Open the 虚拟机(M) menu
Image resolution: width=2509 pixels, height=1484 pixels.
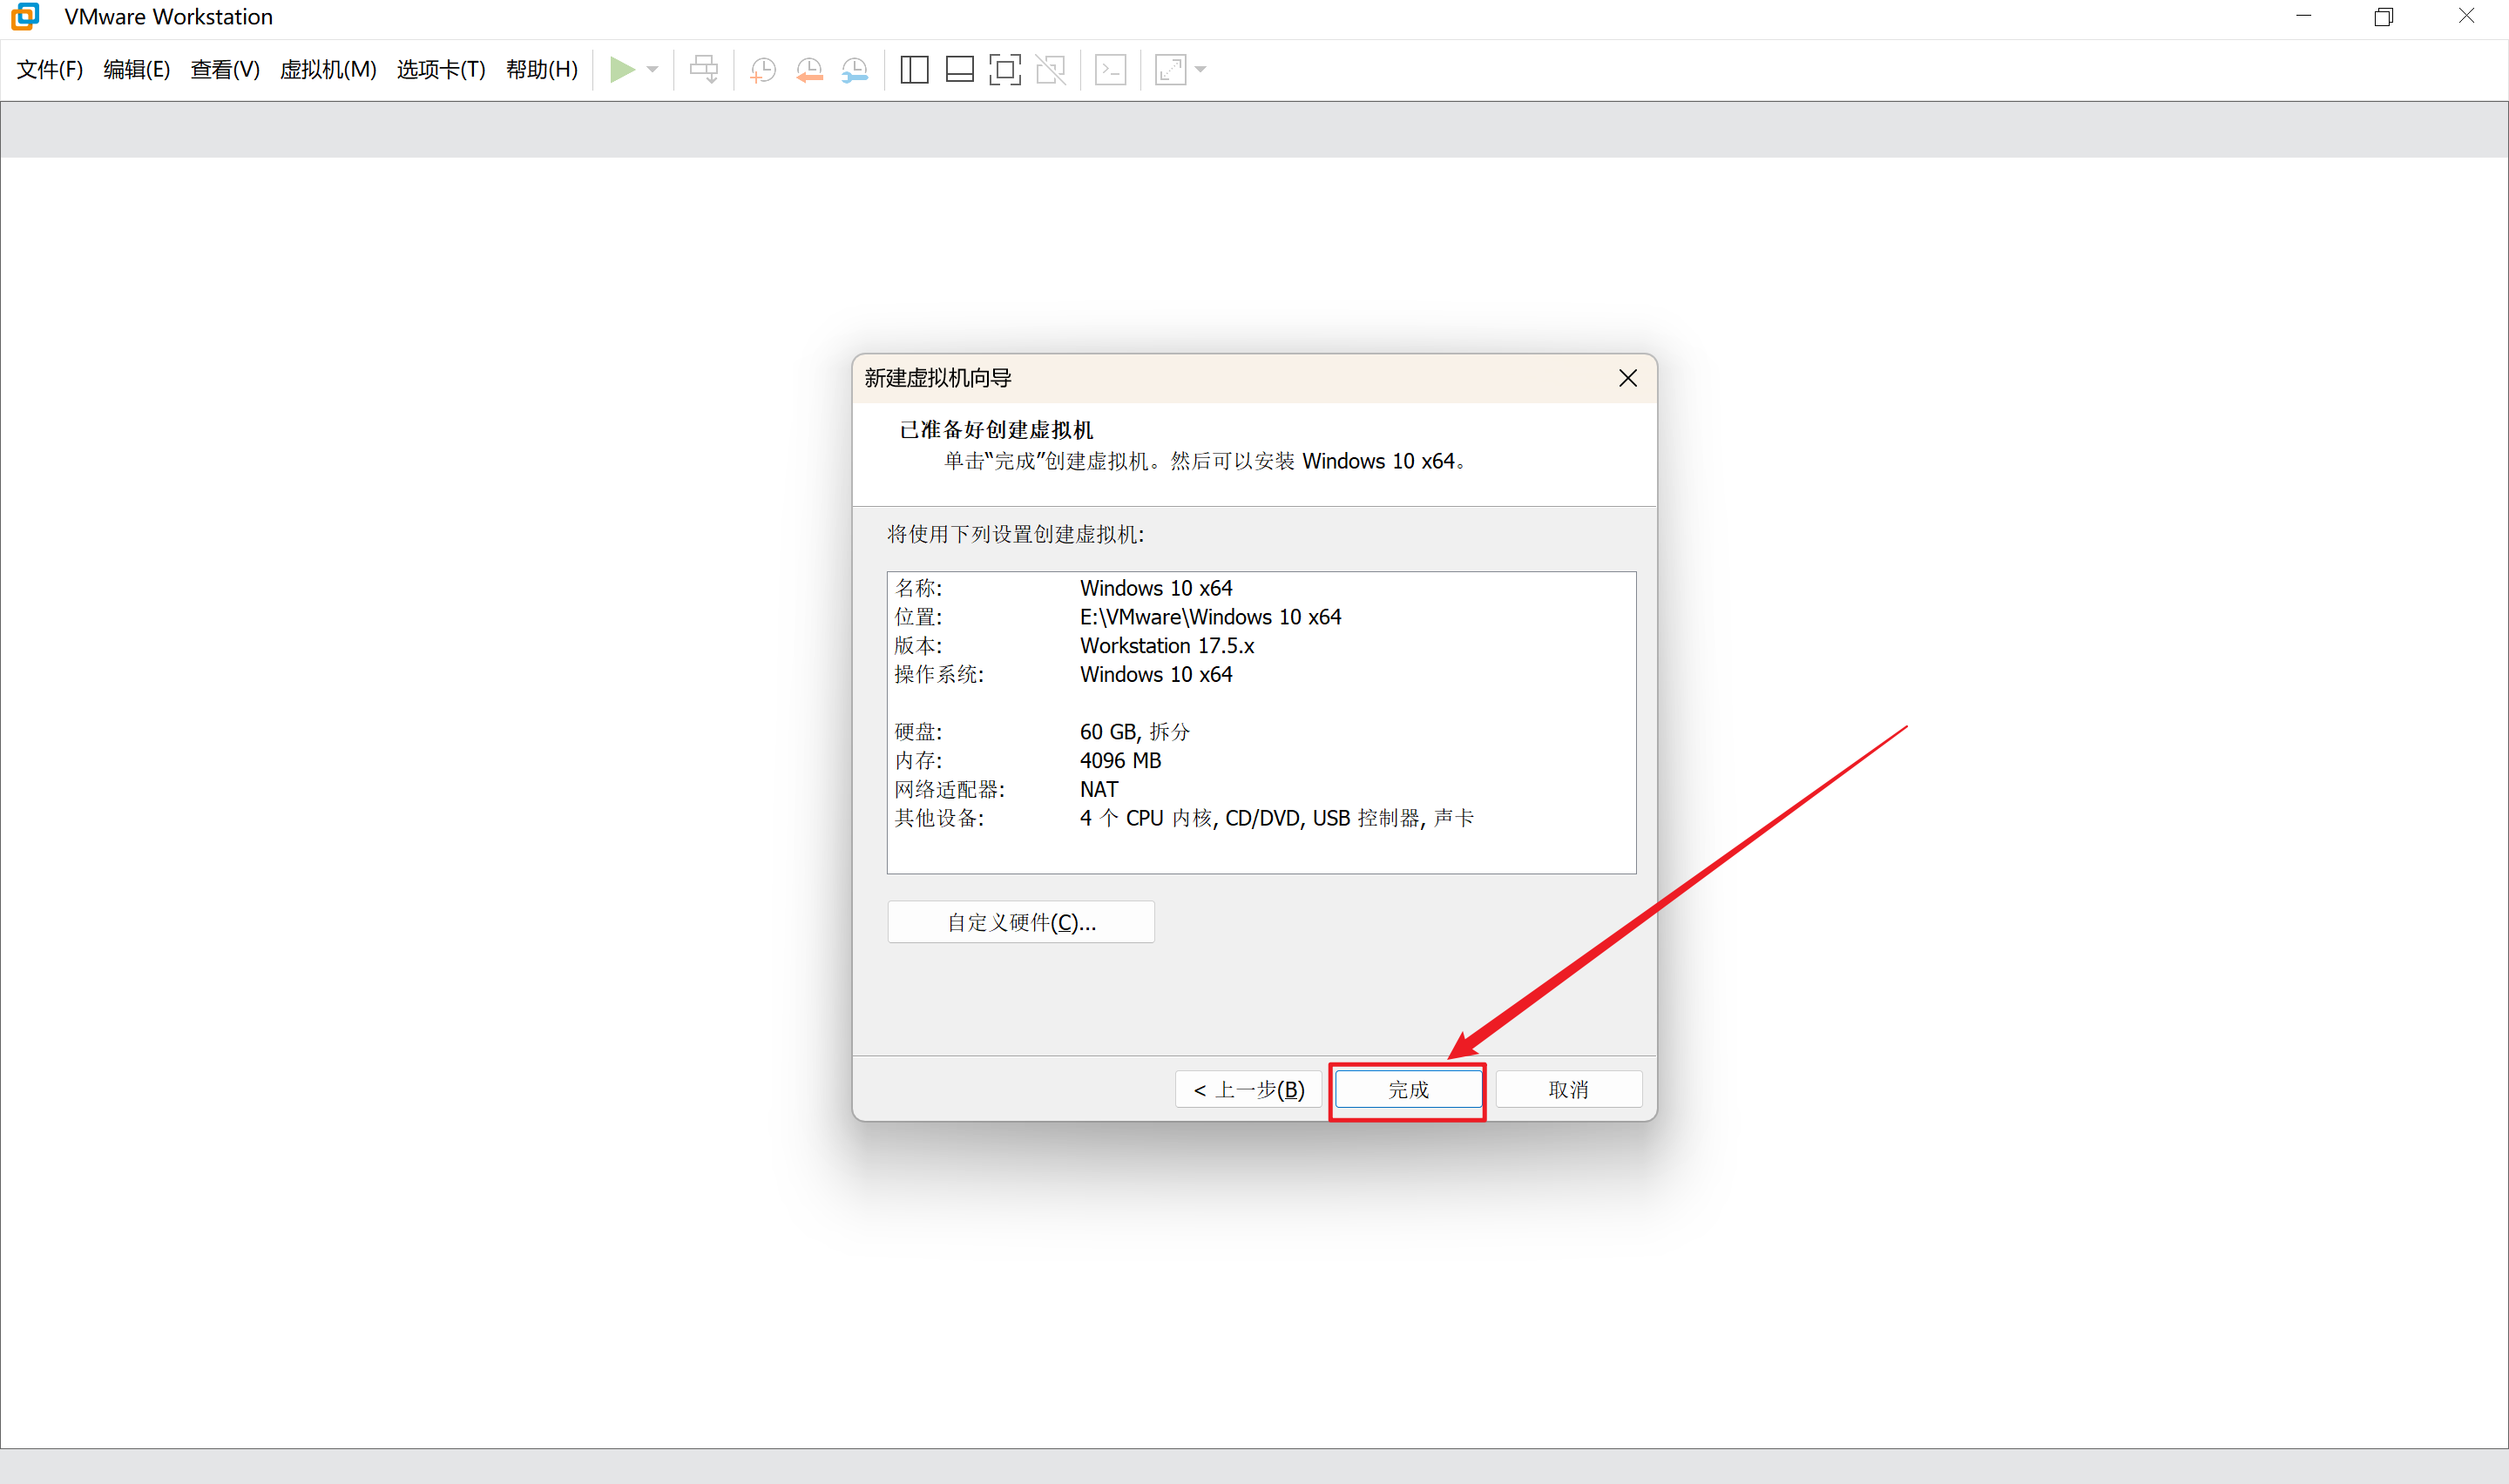pos(328,69)
